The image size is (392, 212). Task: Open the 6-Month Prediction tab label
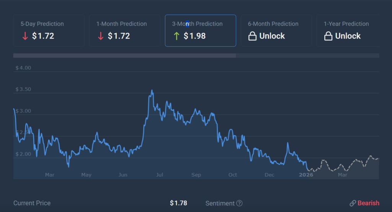(x=273, y=24)
